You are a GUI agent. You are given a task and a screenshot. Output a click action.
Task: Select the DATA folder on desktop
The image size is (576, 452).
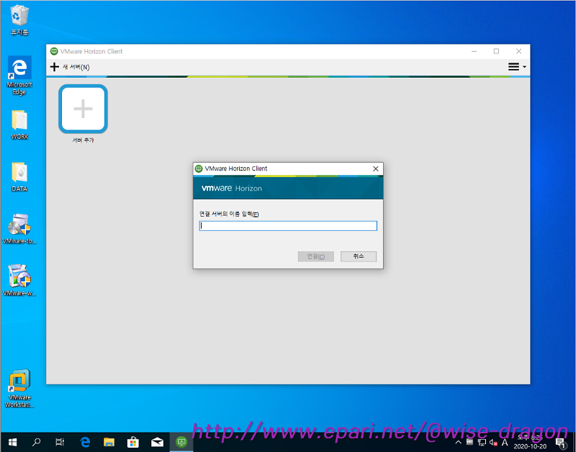(x=19, y=177)
